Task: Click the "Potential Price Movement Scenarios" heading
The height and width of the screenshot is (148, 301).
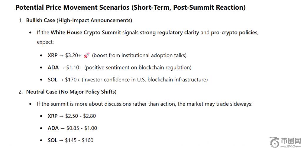Action: coord(130,8)
